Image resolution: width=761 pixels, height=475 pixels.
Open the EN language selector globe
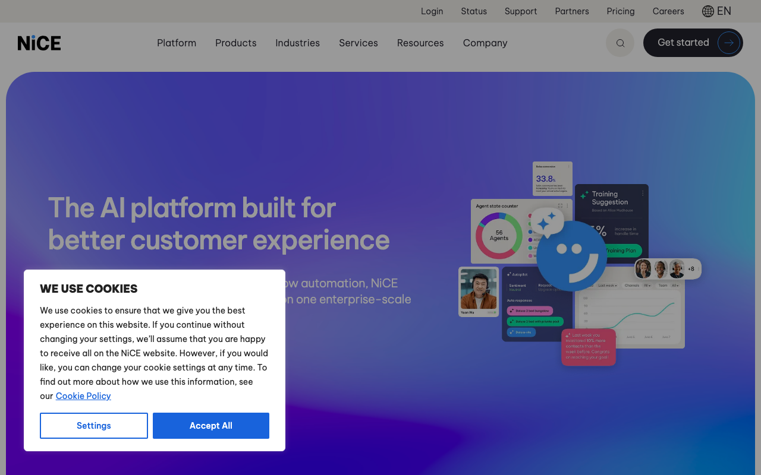tap(716, 11)
